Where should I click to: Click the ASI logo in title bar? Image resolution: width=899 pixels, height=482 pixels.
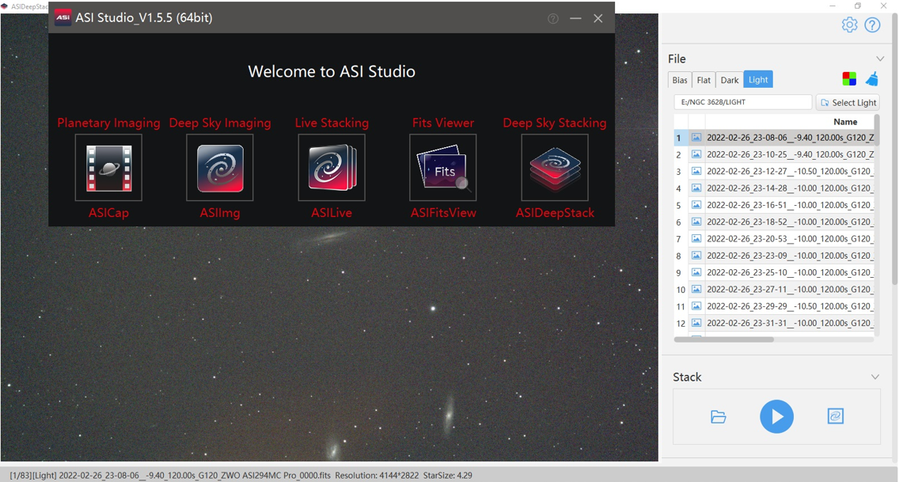[63, 17]
